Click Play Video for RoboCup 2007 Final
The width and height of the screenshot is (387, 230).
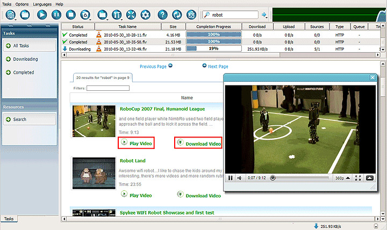(x=141, y=143)
